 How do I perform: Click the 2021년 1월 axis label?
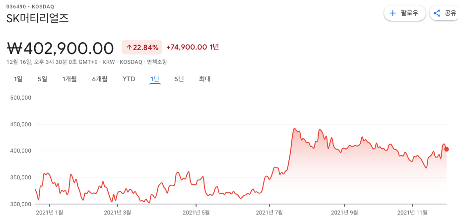[x=49, y=213]
